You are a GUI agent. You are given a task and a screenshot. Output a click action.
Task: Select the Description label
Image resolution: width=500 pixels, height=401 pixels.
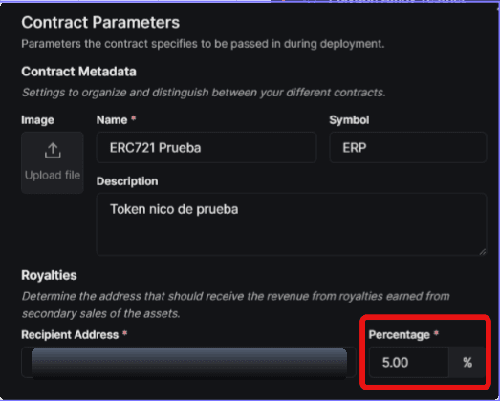127,181
